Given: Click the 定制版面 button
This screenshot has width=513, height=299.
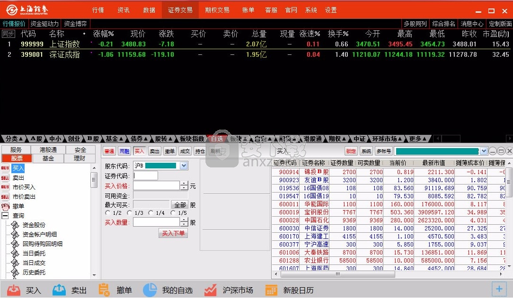Looking at the screenshot, I should point(500,24).
